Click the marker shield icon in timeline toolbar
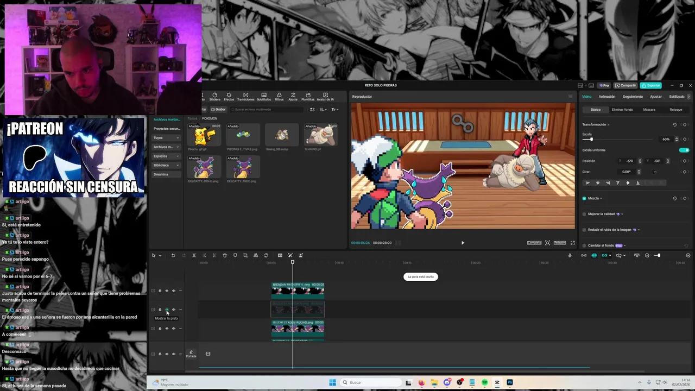The image size is (695, 391). point(235,255)
